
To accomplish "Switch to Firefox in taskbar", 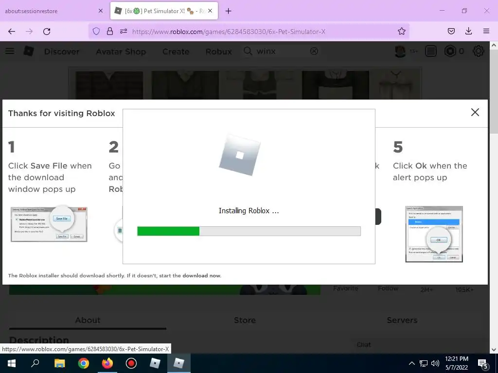I will tap(107, 363).
